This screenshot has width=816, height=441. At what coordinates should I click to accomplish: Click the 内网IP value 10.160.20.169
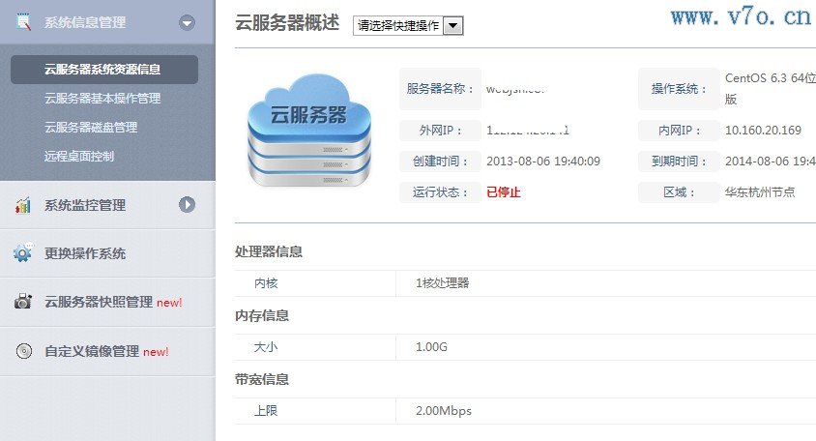click(763, 130)
